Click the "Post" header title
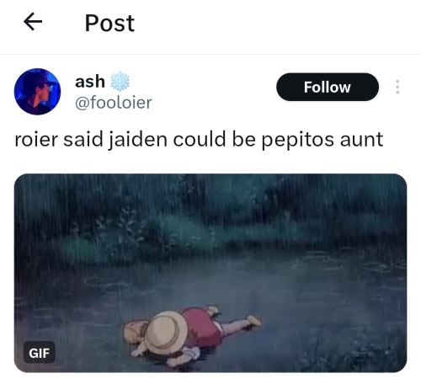Viewport: 421px width, 384px height. [109, 23]
